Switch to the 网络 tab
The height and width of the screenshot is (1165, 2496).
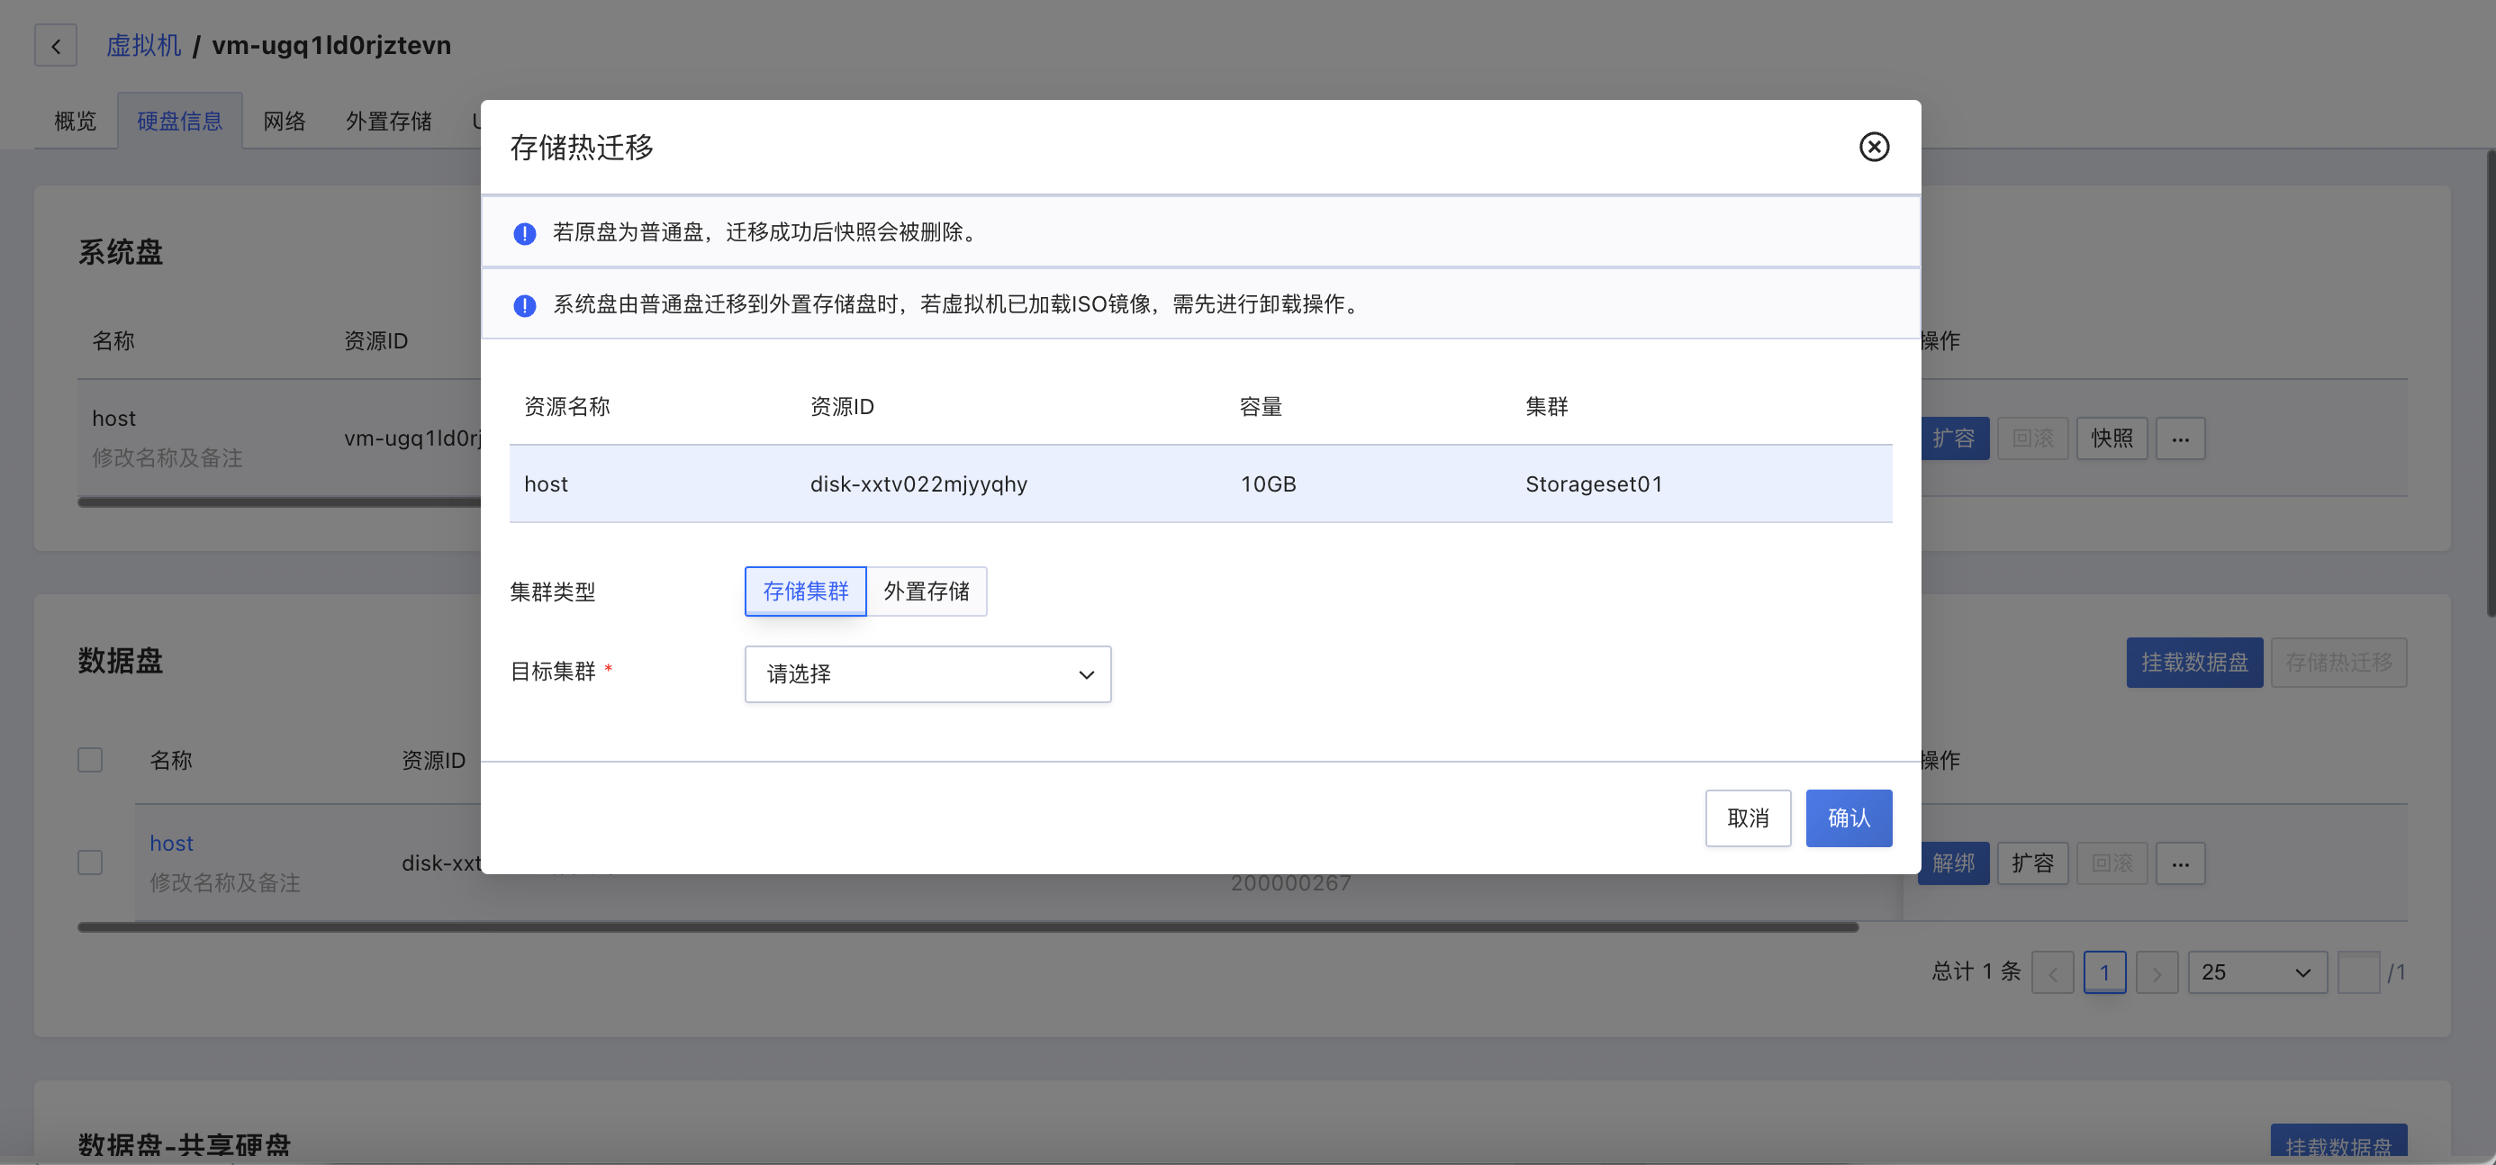pos(284,121)
